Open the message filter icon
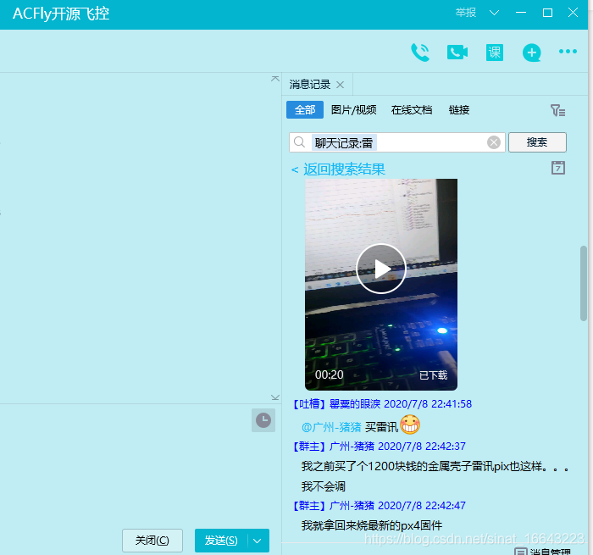The image size is (593, 555). click(x=557, y=110)
